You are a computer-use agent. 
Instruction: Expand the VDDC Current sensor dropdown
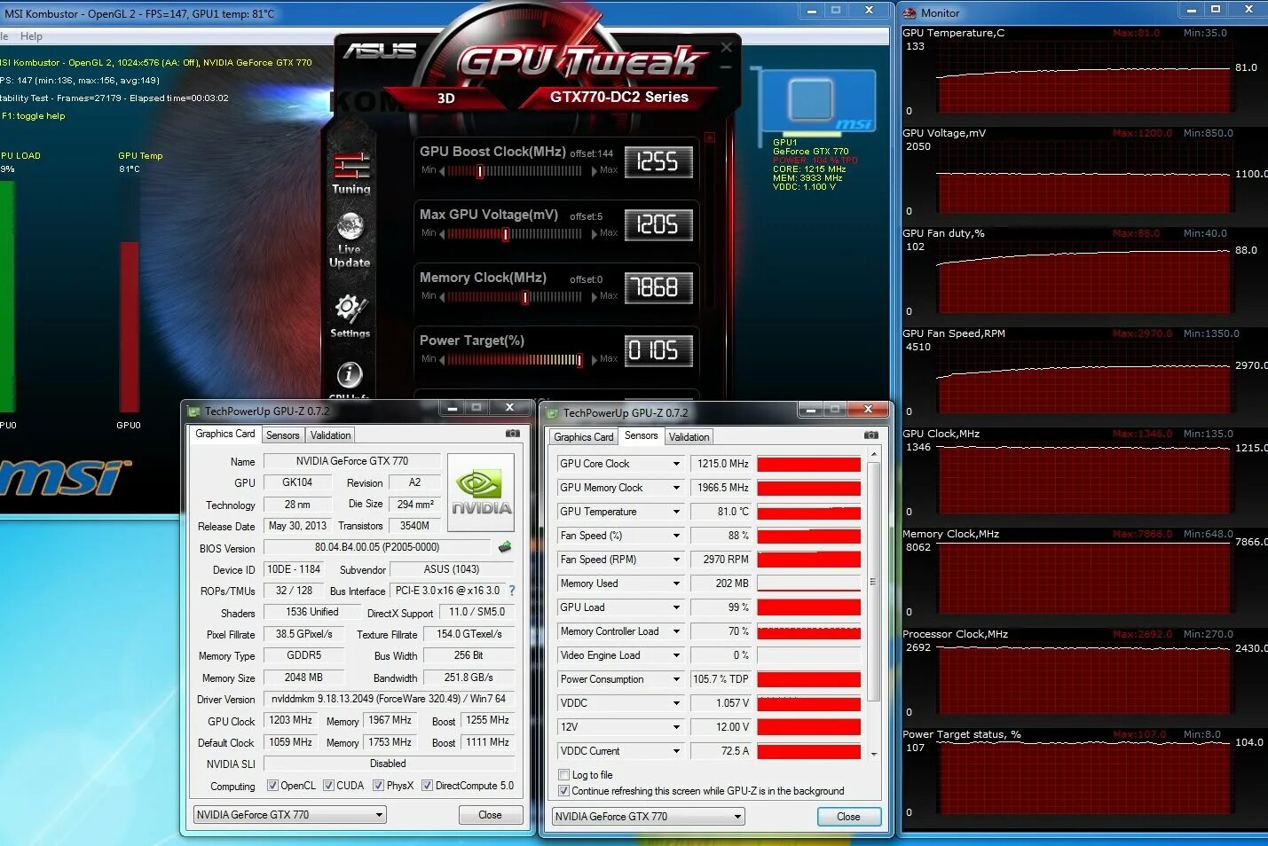676,751
